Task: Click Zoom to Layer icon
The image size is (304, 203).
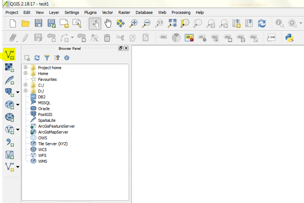Action: point(198,23)
